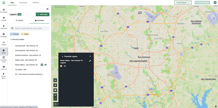Open the Recently Added sort dropdown

(17, 39)
